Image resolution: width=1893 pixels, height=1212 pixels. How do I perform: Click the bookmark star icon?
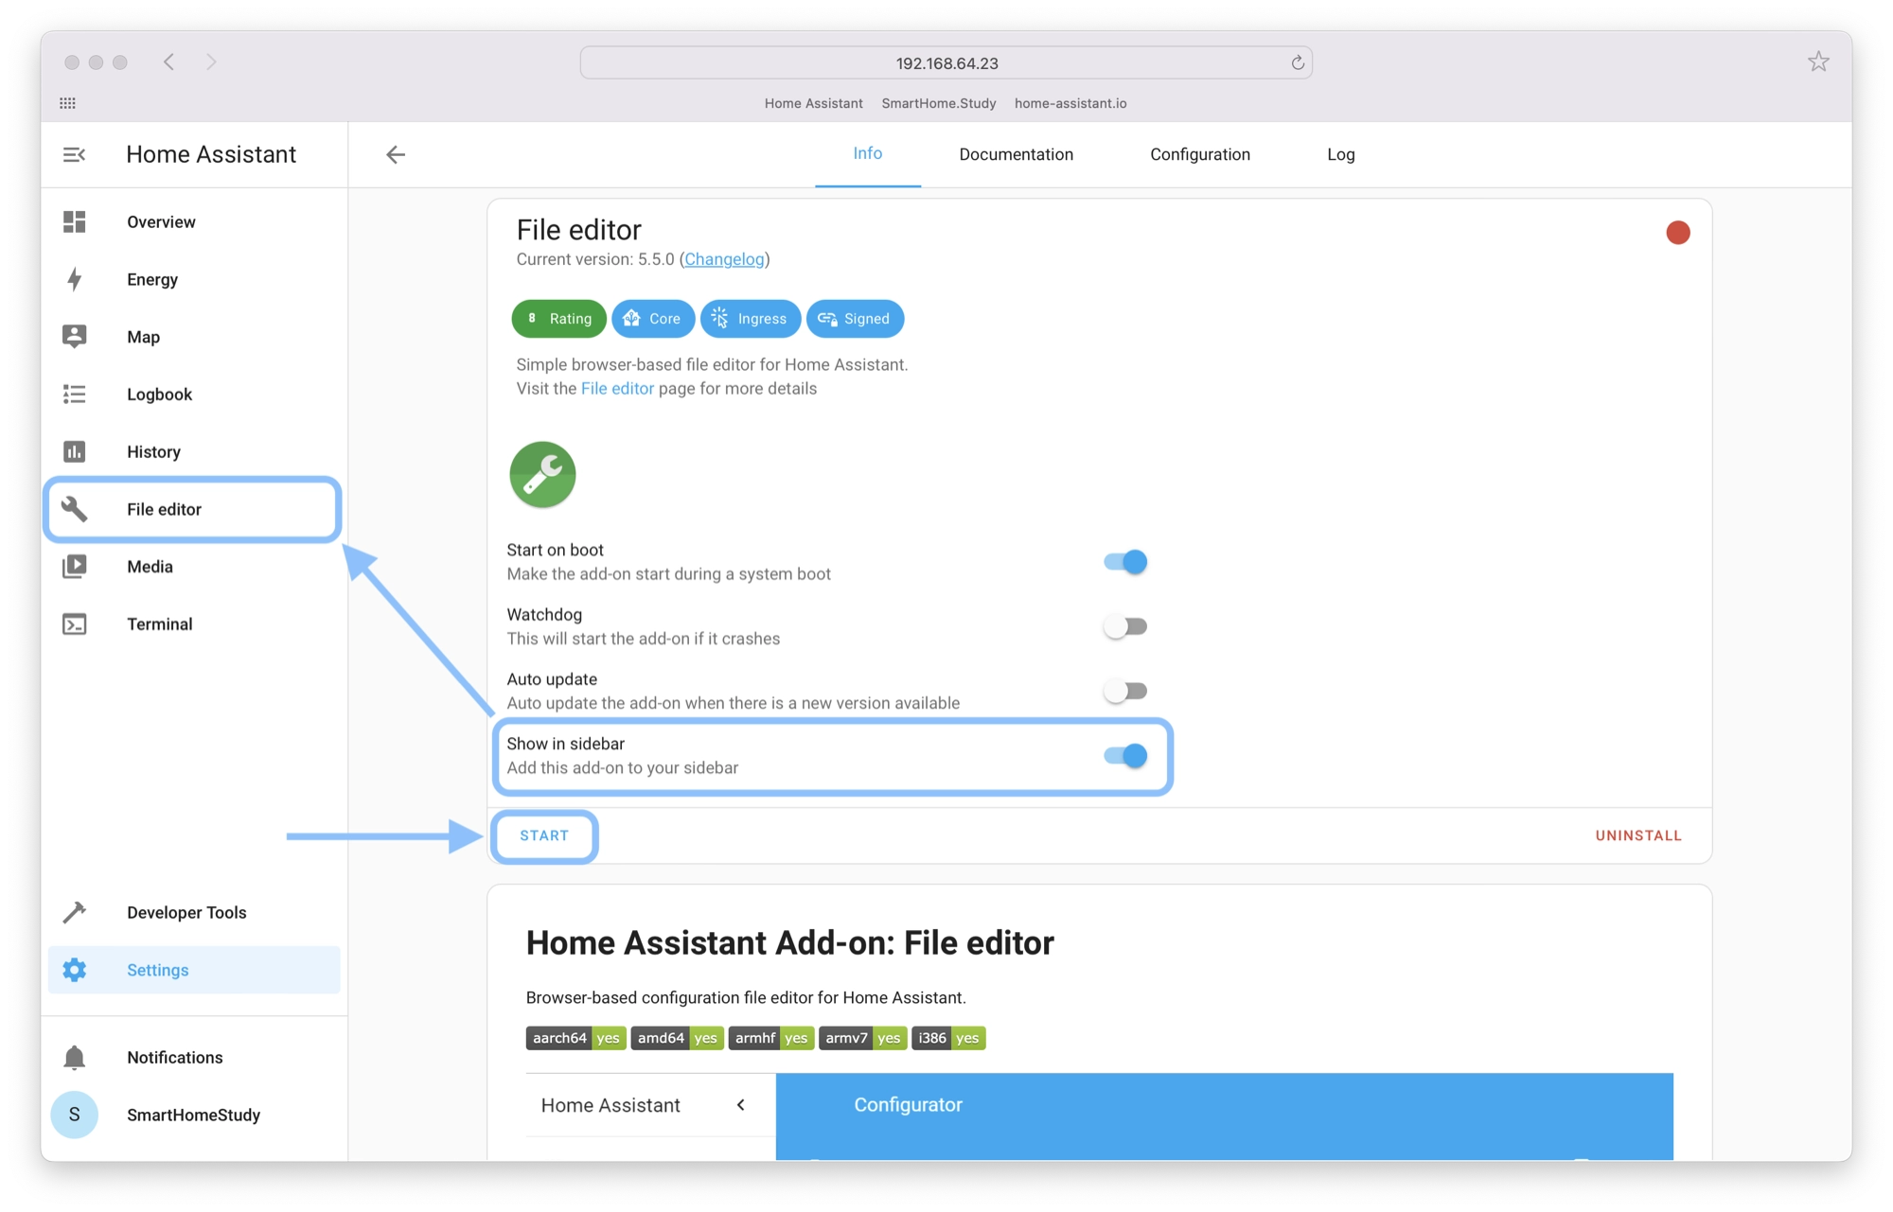(1818, 62)
